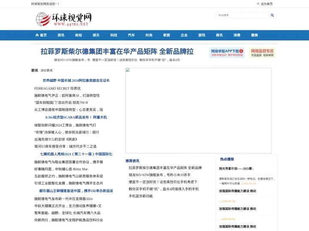Open article 出海先锋TCL的全球《旅途》
Image resolution: width=309 pixels, height=231 pixels.
(55, 139)
